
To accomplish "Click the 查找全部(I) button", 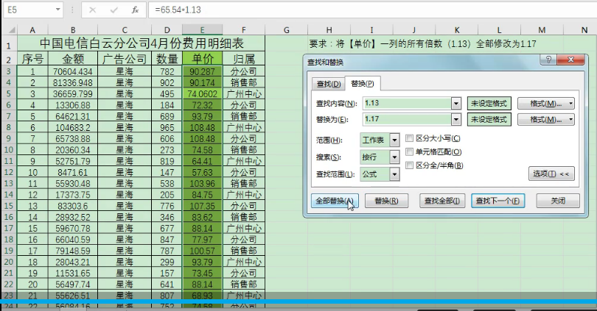I will 442,201.
